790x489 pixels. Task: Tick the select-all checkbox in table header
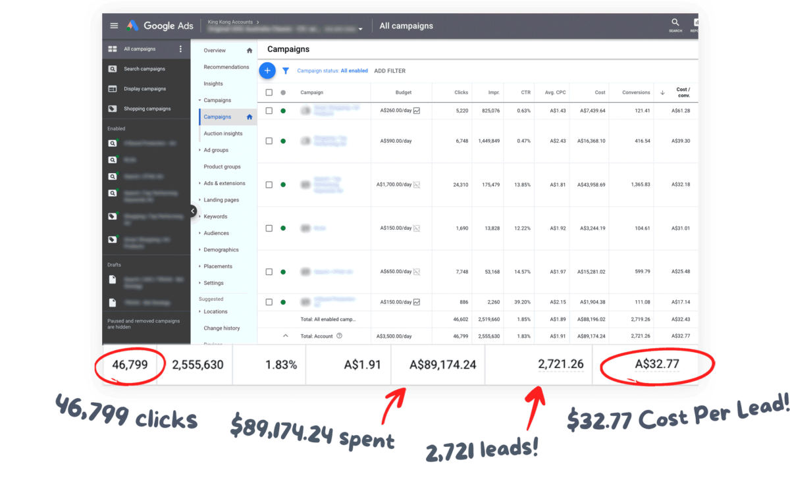(269, 93)
